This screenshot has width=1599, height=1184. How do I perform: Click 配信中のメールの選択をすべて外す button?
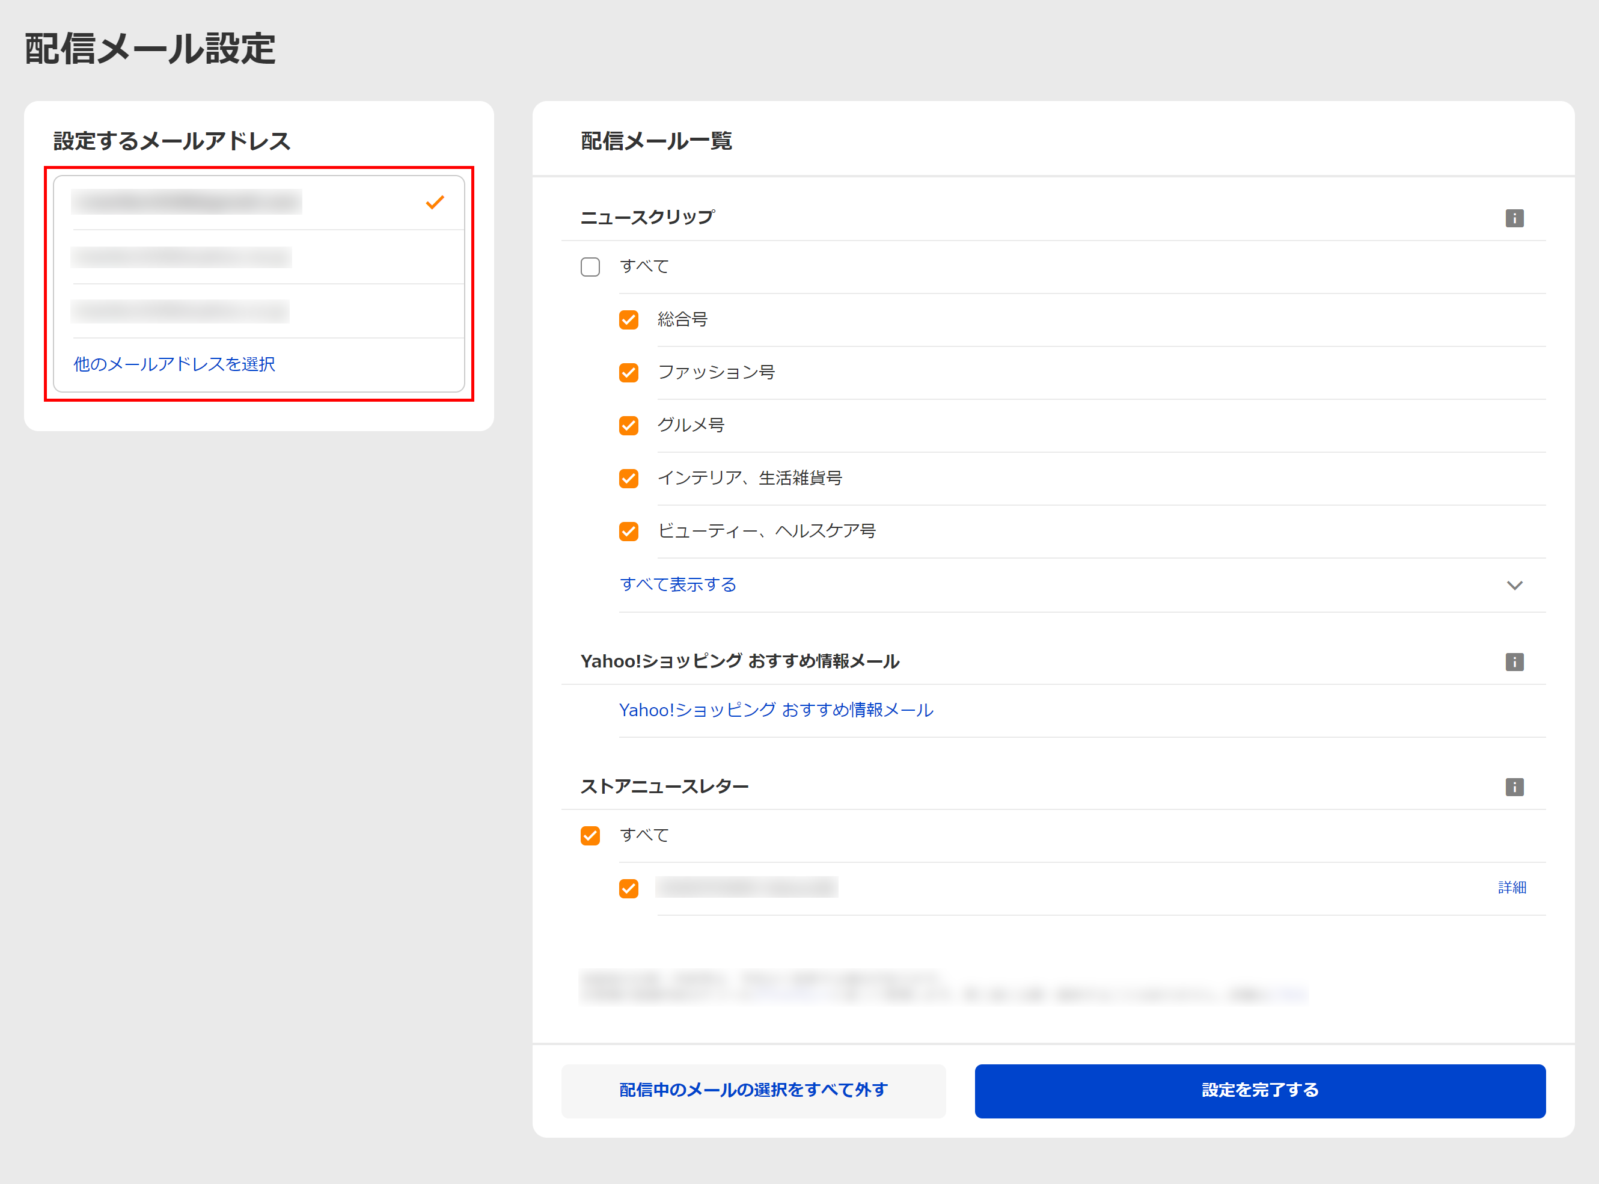[754, 1091]
